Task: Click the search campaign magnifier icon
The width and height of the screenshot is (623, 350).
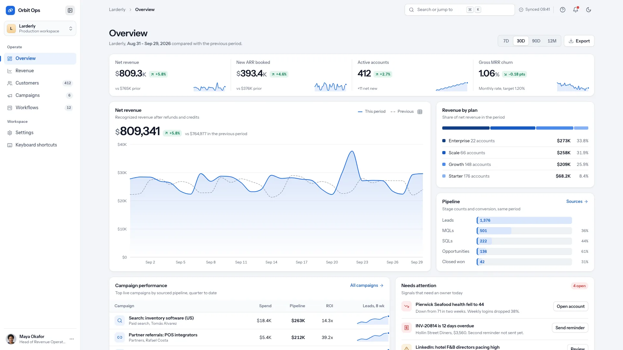Action: pos(120,321)
